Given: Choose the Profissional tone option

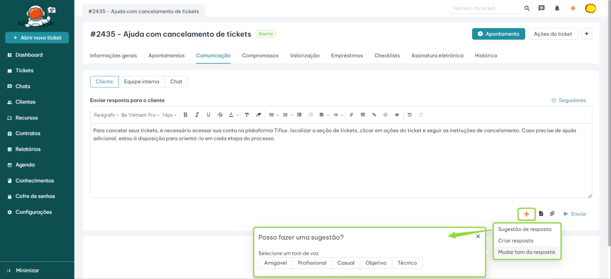Looking at the screenshot, I should click(x=312, y=263).
